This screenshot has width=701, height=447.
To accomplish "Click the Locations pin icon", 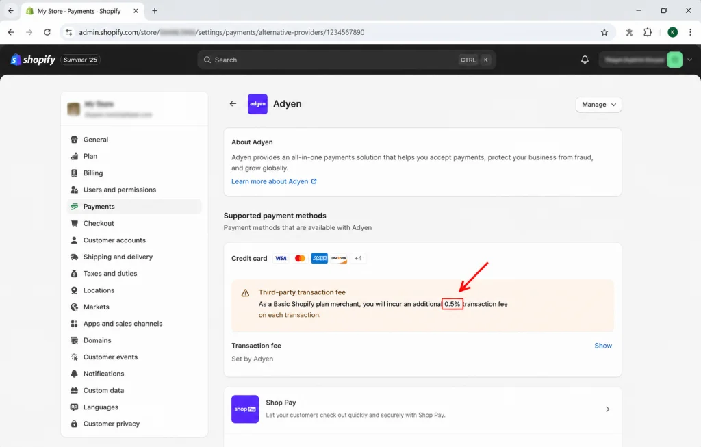I will point(74,290).
